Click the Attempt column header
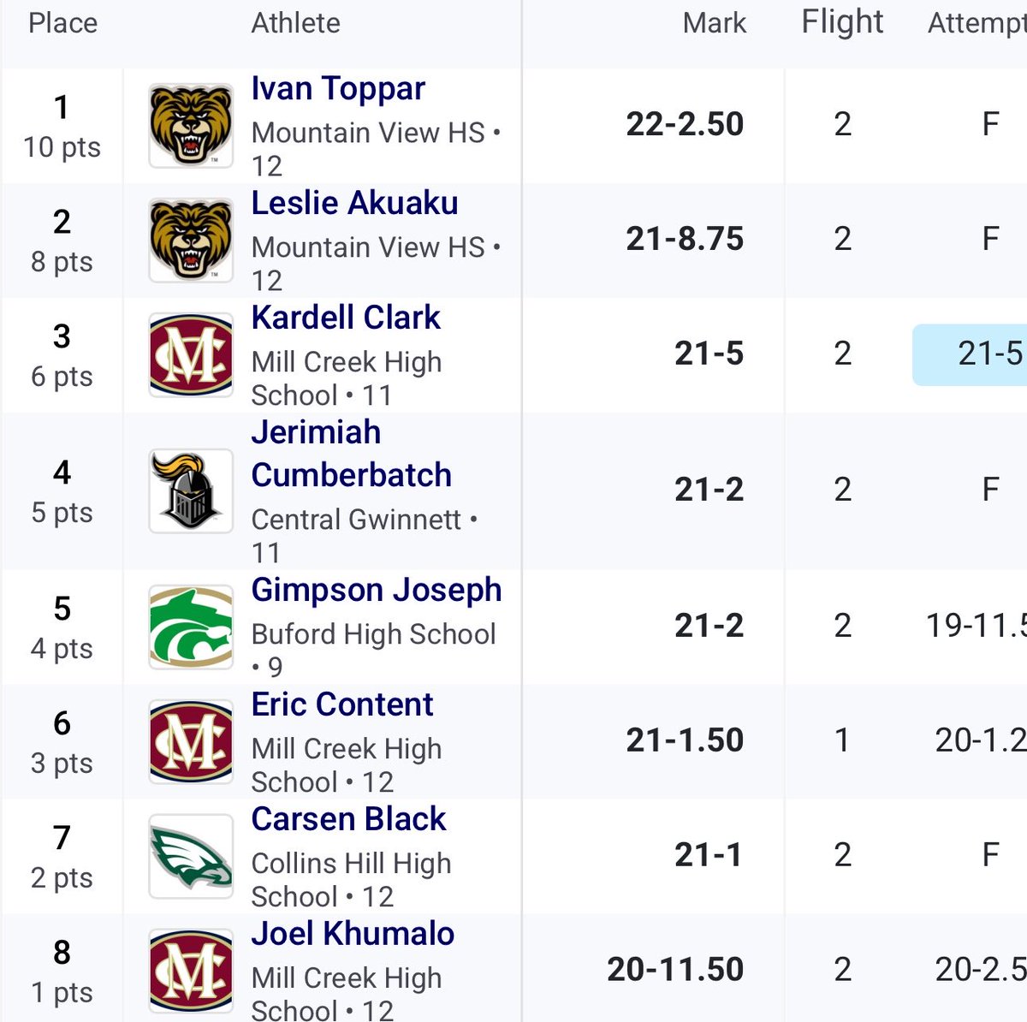The image size is (1027, 1022). (977, 23)
